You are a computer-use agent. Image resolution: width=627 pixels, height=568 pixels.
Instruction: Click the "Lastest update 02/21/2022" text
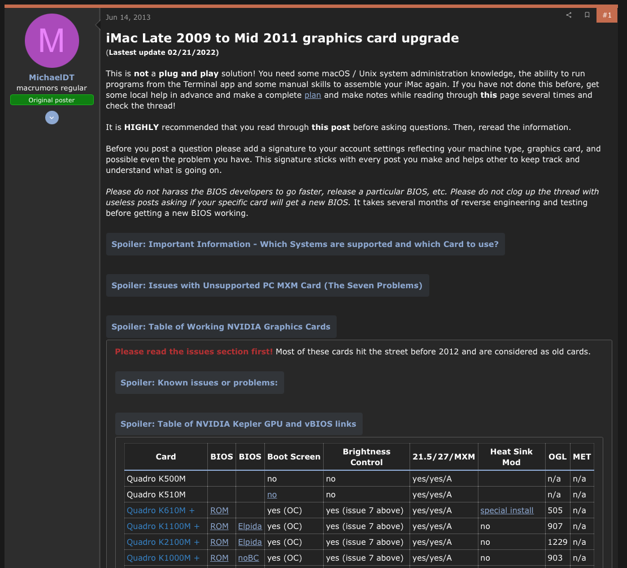click(x=162, y=53)
